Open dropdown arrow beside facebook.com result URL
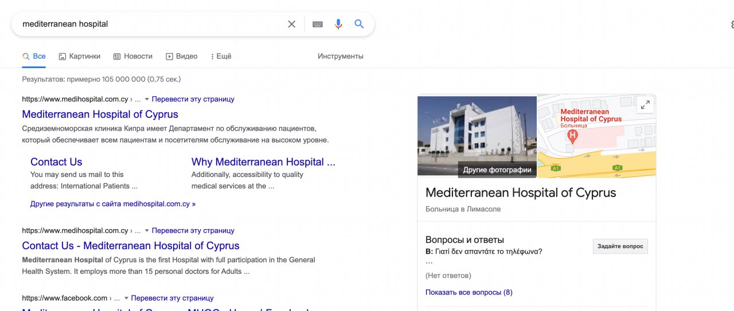The width and height of the screenshot is (734, 311). [x=126, y=298]
